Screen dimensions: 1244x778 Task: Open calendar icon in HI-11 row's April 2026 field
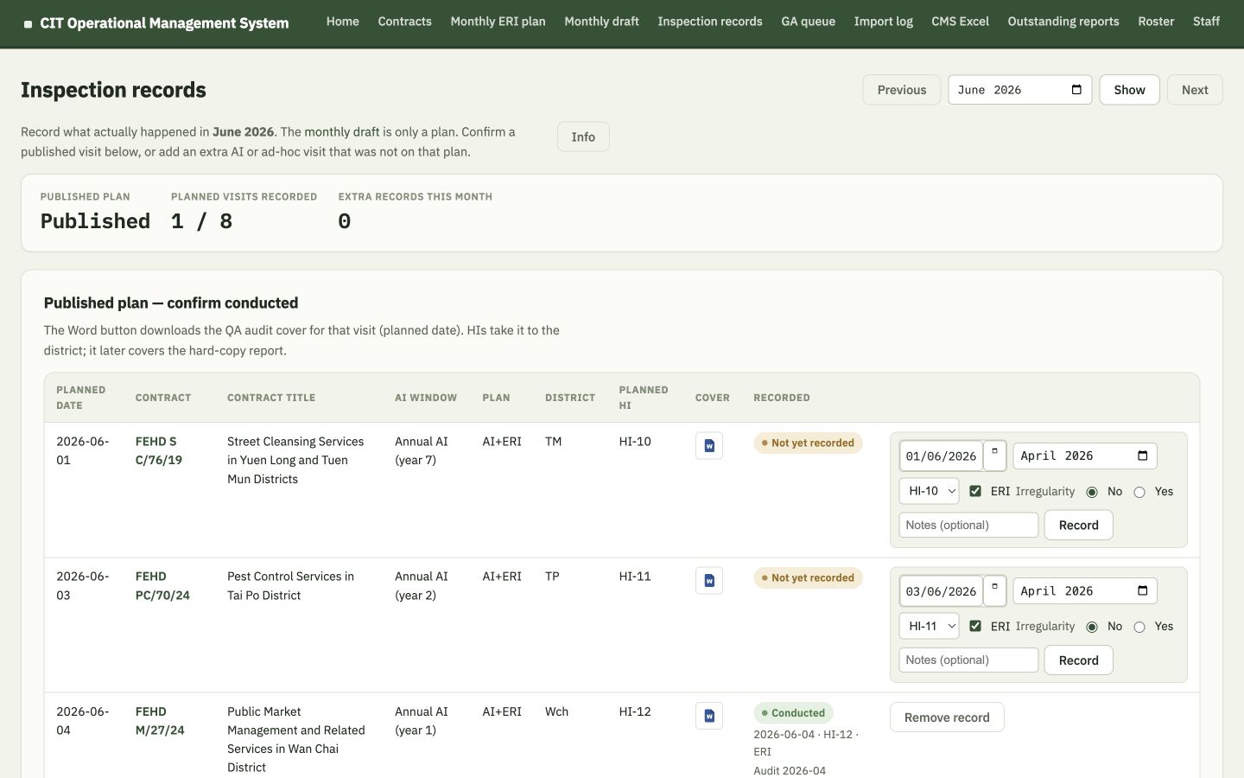1142,590
